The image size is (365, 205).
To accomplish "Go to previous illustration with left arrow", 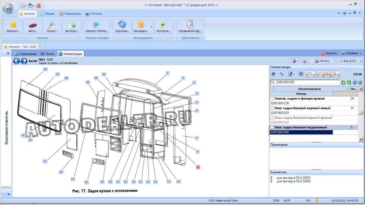I will (16, 61).
